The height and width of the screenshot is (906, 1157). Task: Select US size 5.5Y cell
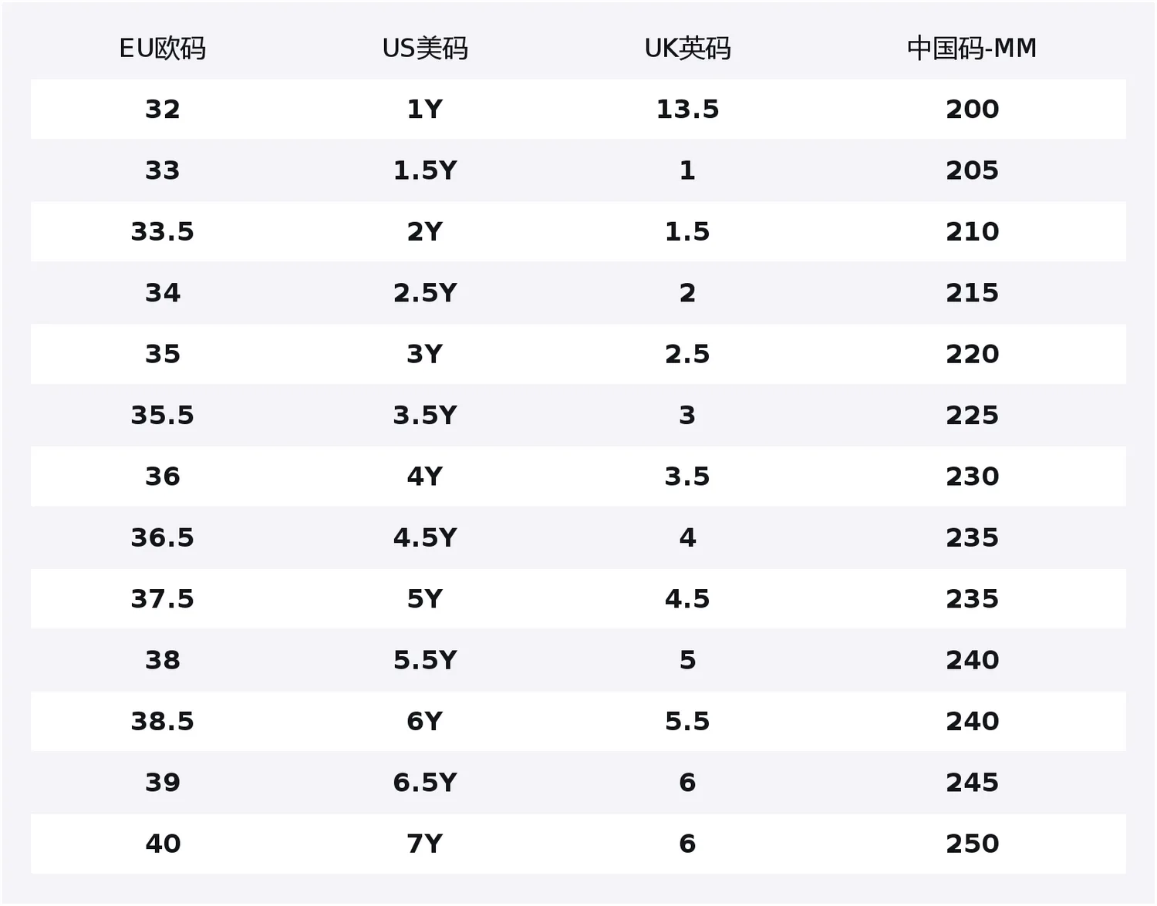425,660
